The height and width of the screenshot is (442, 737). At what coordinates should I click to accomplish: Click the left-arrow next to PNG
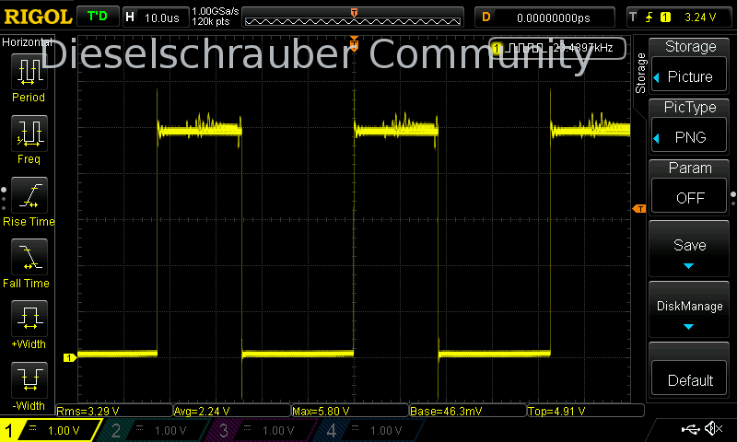tap(657, 138)
